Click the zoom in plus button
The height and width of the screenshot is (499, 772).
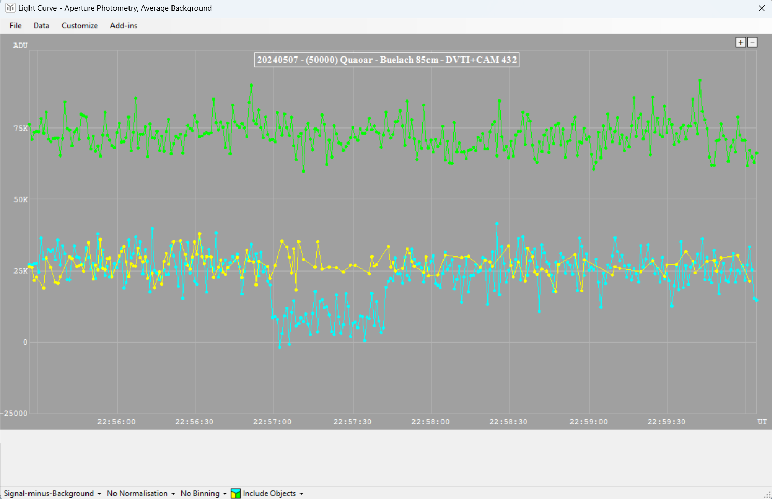pos(740,42)
